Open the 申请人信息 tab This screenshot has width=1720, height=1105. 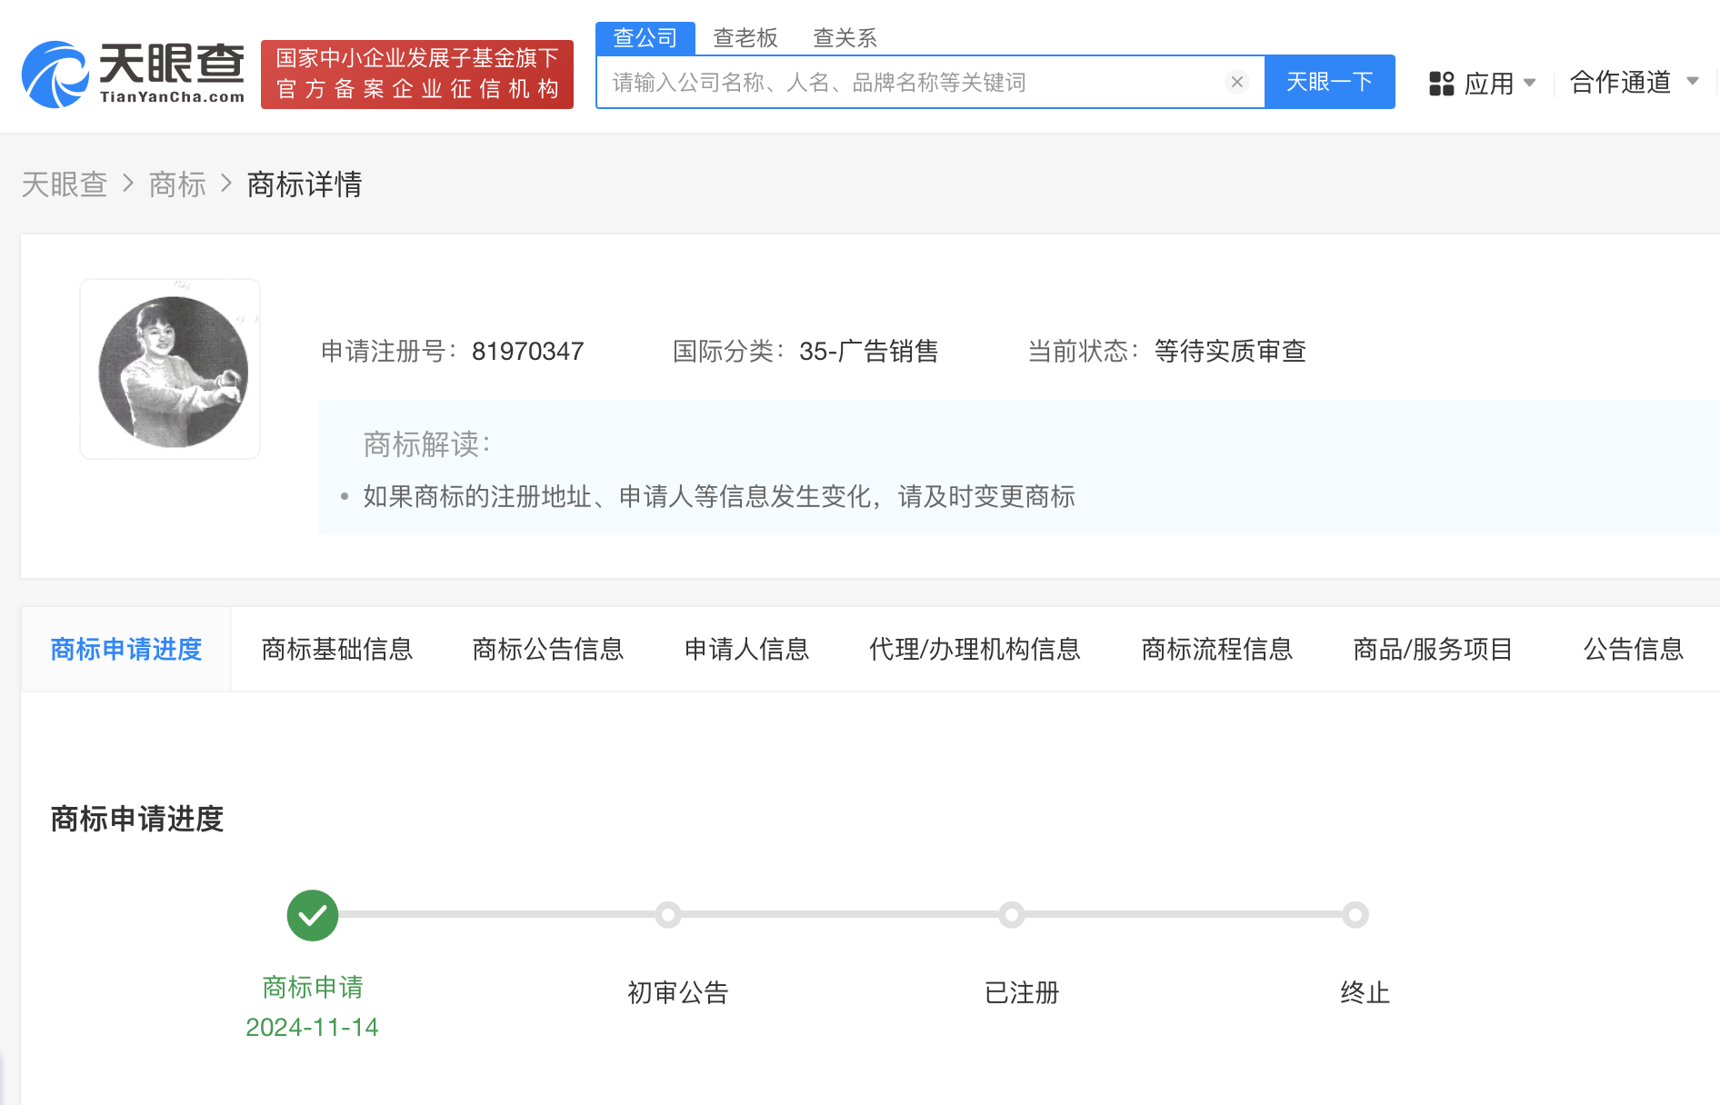click(746, 649)
